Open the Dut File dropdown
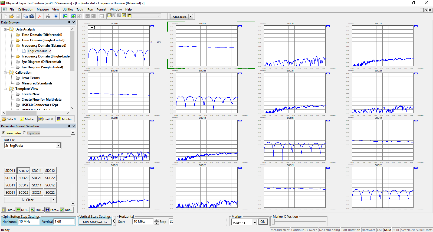Image resolution: width=433 pixels, height=232 pixels. pos(58,146)
